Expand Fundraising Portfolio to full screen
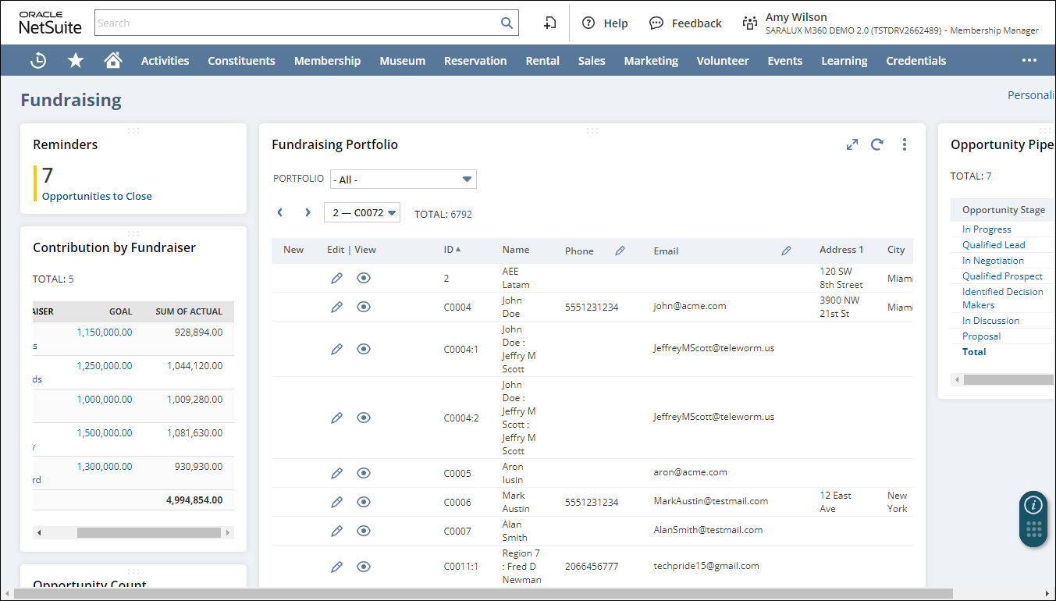Viewport: 1056px width, 601px height. point(852,144)
